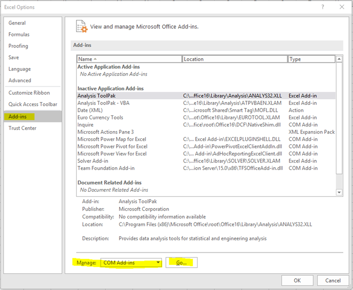Select the Inquire add-in
This screenshot has width=353, height=290.
206,125
